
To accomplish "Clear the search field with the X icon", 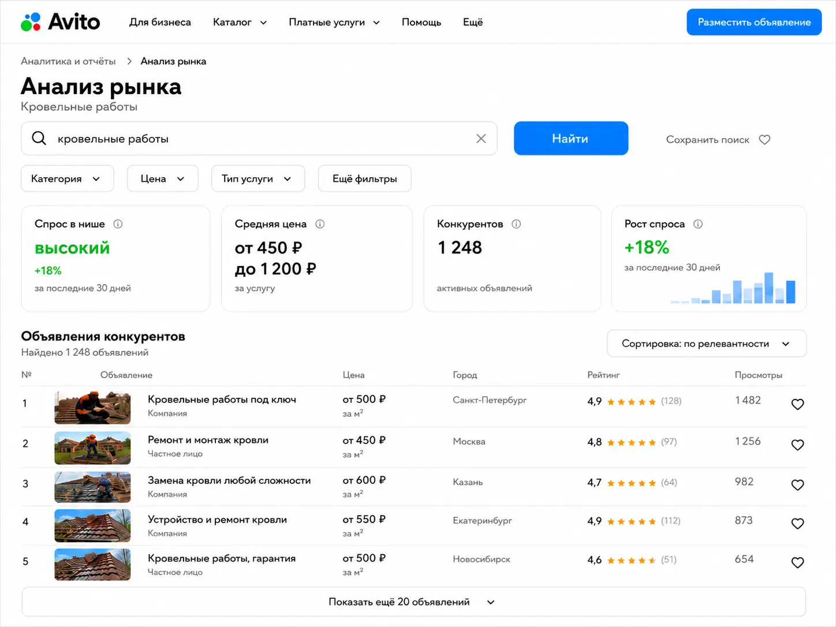I will (481, 139).
